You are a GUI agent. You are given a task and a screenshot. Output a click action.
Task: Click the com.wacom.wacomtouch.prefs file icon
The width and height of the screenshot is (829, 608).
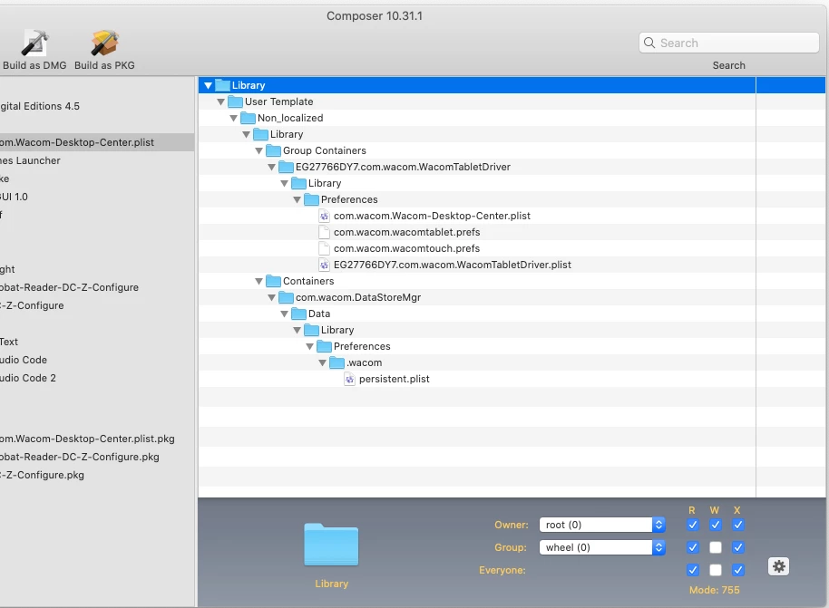[x=324, y=248]
